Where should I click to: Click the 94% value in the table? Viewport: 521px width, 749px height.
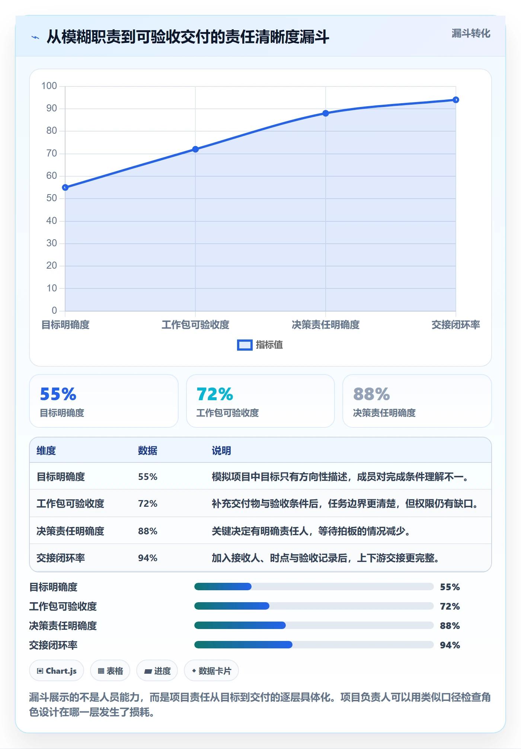[148, 558]
